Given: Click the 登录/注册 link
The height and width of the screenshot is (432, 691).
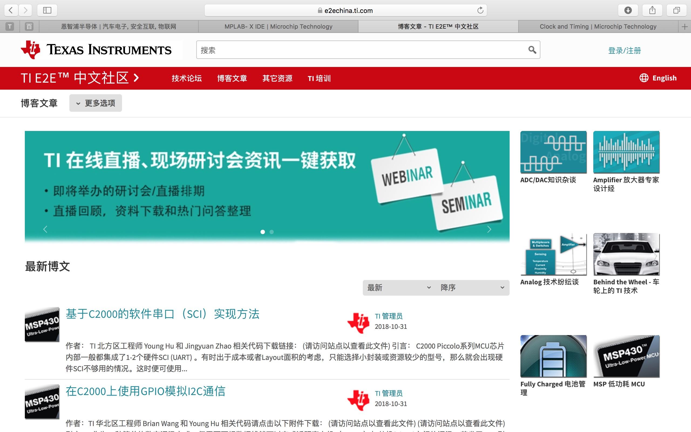Looking at the screenshot, I should click(x=625, y=50).
